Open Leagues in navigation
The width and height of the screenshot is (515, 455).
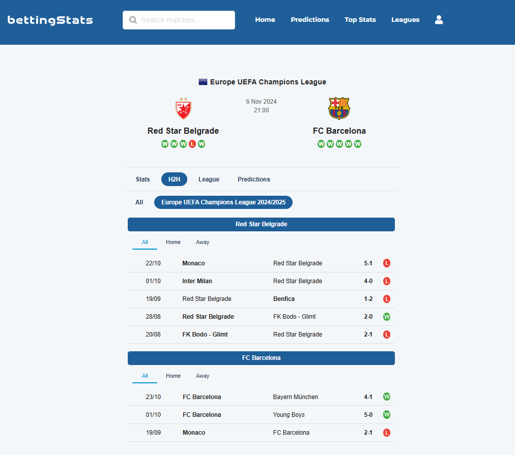(405, 20)
